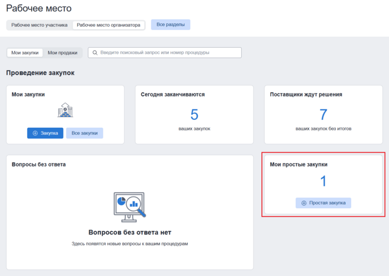Switch to Рабочее место участника tab
The height and width of the screenshot is (276, 389).
tap(39, 25)
